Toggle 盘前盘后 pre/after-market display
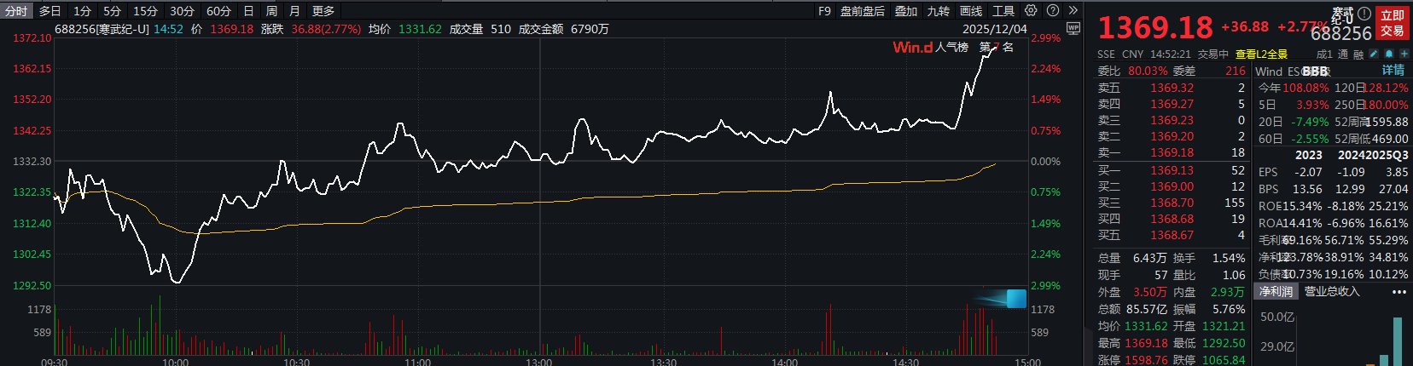 click(862, 11)
